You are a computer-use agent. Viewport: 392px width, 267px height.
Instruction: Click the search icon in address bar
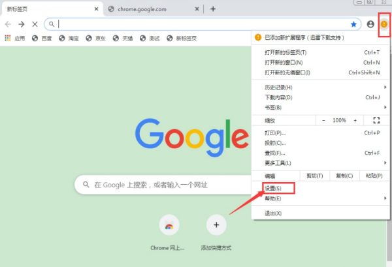[52, 24]
